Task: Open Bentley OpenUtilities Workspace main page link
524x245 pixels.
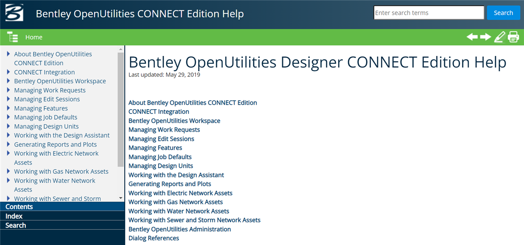Action: (175, 121)
